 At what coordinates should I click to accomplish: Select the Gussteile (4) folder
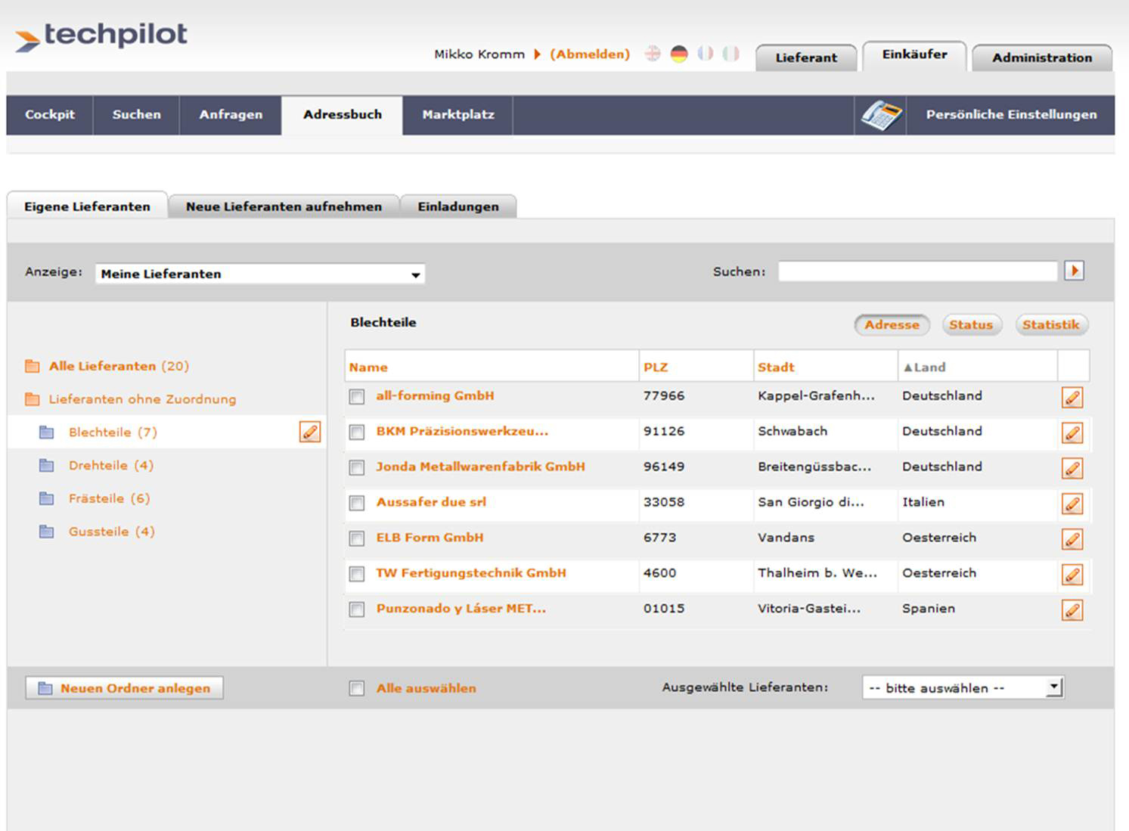pyautogui.click(x=112, y=532)
